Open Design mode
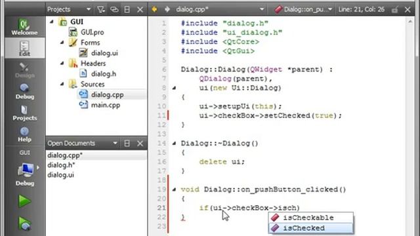Screen dimensions: 420x236 [x=24, y=70]
